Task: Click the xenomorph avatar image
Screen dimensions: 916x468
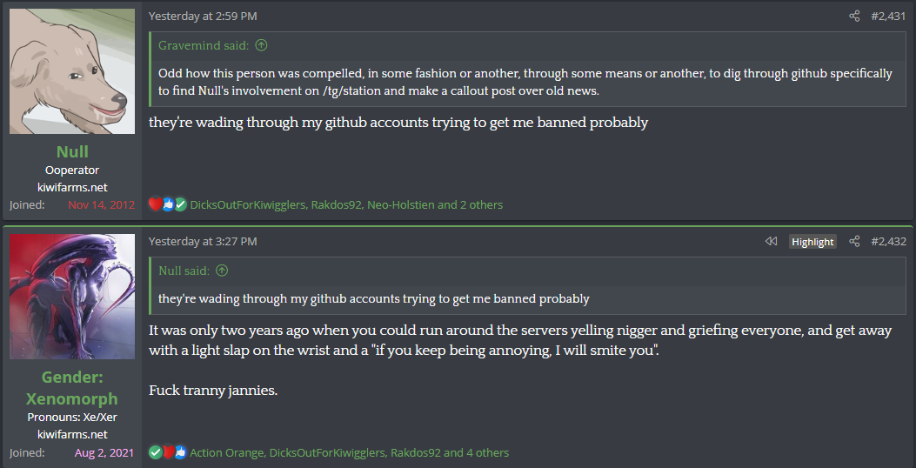Action: tap(72, 297)
